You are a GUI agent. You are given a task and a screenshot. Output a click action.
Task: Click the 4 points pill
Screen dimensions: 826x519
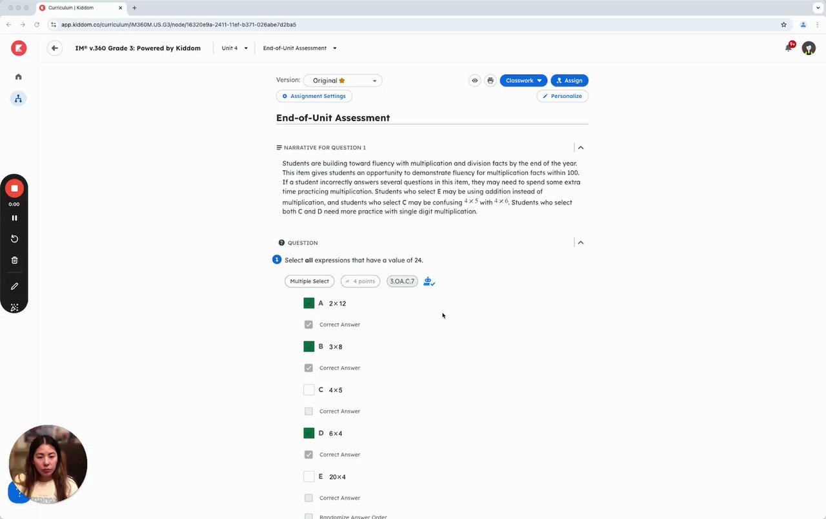pyautogui.click(x=360, y=281)
